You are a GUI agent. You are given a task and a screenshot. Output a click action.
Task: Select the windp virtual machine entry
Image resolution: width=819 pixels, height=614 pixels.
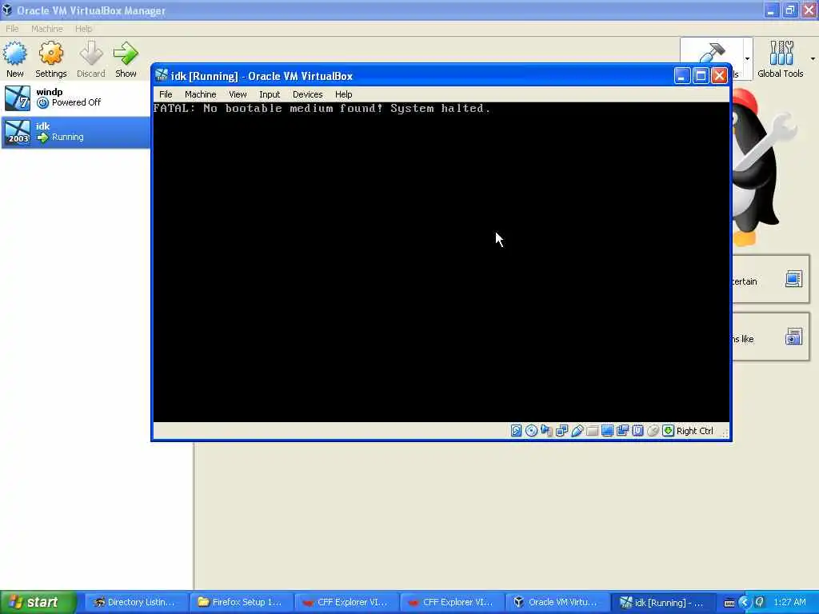pyautogui.click(x=76, y=98)
